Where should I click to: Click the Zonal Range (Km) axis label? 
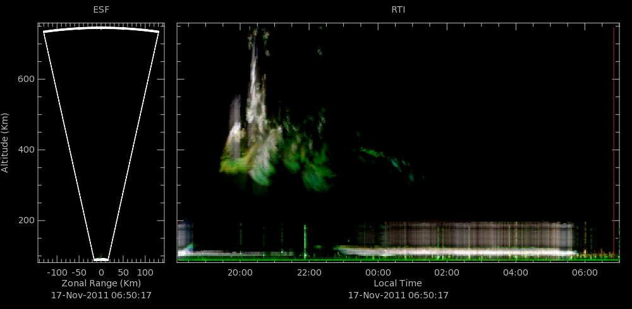click(x=101, y=283)
